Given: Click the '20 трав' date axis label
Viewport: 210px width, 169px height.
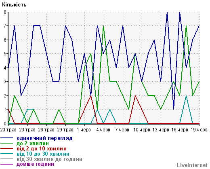Looking at the screenshot, I should (8, 130).
